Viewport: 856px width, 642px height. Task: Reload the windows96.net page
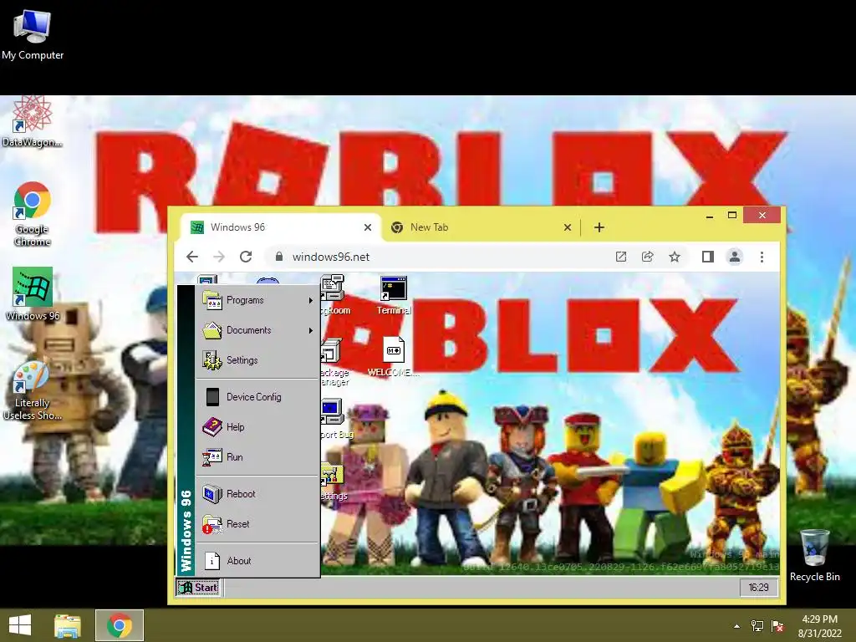(x=246, y=257)
